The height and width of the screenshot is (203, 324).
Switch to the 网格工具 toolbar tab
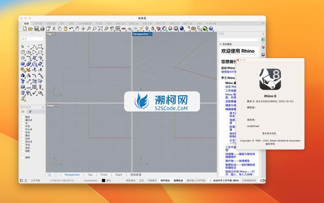[x=174, y=23]
